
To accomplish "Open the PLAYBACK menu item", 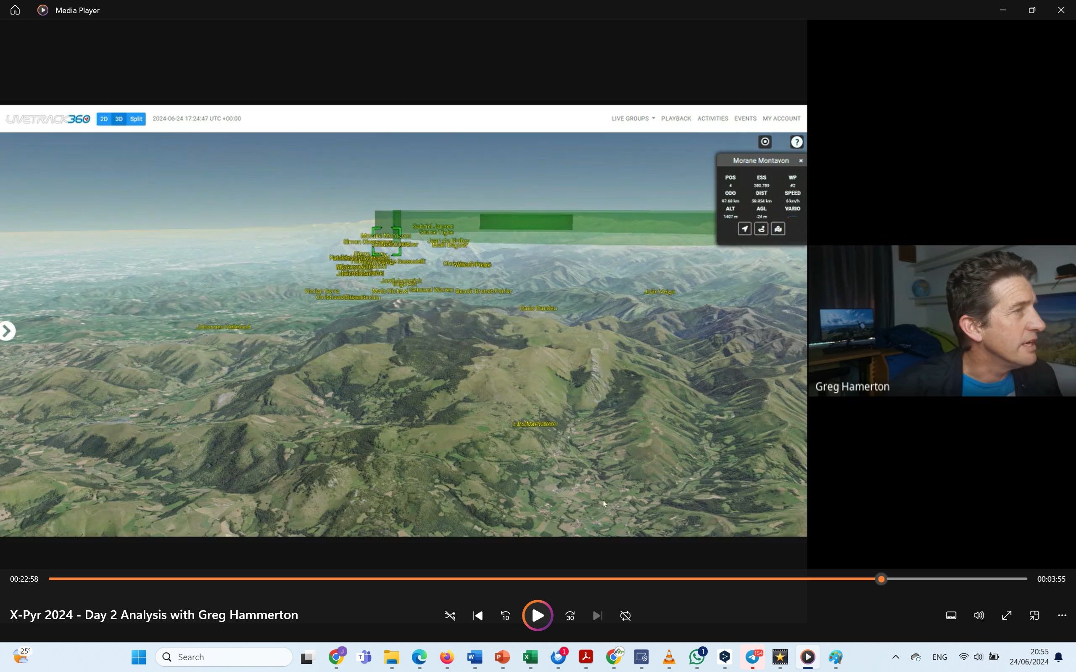I will (676, 119).
